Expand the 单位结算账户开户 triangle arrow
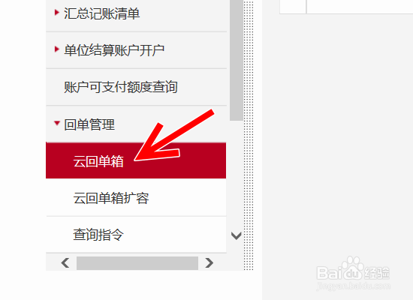 coord(56,49)
